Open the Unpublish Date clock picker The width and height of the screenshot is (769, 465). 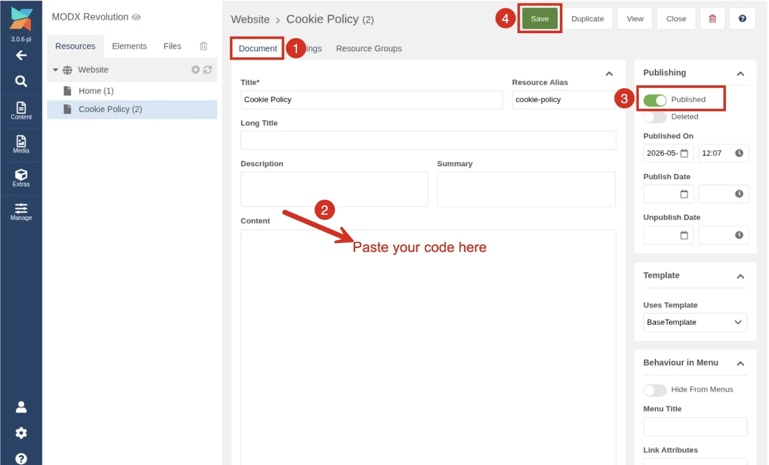(x=739, y=235)
